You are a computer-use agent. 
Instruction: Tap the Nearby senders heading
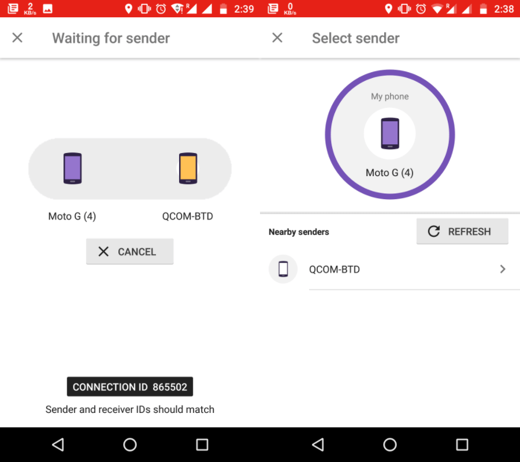click(x=299, y=232)
